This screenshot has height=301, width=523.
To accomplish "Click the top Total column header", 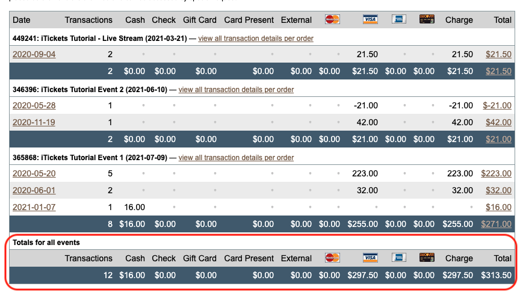I will tap(503, 20).
